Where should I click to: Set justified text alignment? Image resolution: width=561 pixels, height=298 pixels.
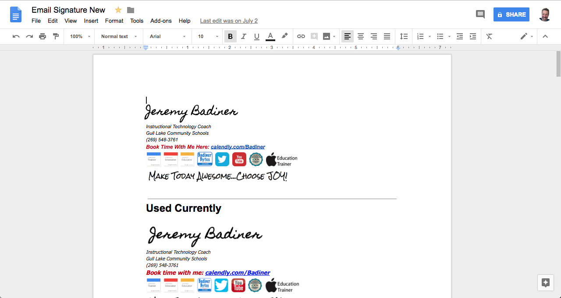(x=387, y=36)
